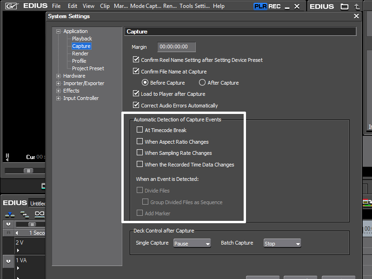Expand the Importer/Exporter tree node
This screenshot has height=279, width=372.
(58, 84)
